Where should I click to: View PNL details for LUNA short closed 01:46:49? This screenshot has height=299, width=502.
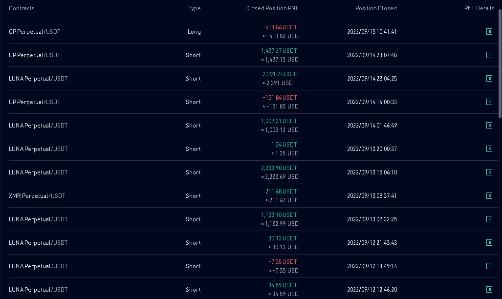(489, 125)
